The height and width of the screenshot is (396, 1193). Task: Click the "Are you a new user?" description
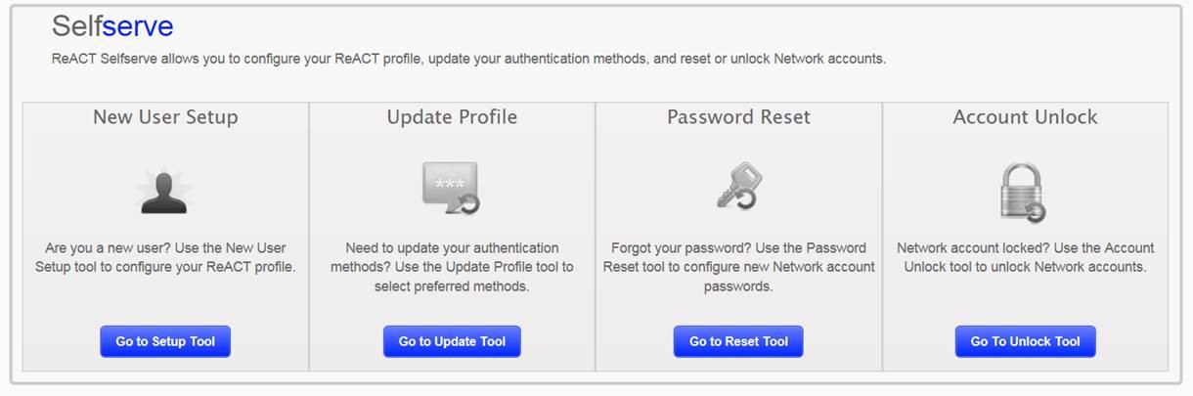point(165,257)
